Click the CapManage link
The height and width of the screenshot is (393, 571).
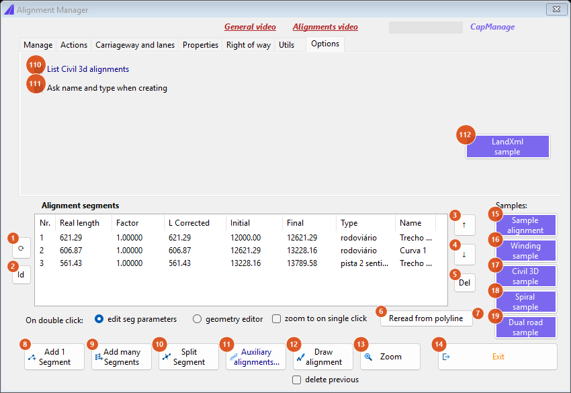tap(492, 27)
